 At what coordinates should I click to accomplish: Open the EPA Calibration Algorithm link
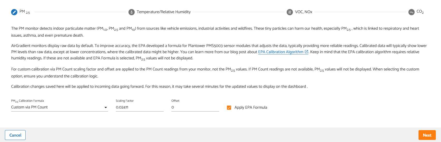[281, 52]
